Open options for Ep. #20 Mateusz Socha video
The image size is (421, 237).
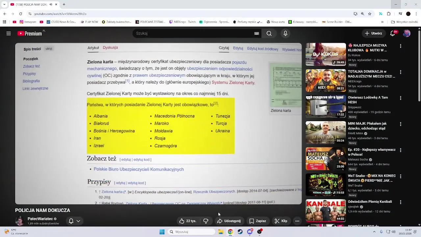[x=401, y=150]
